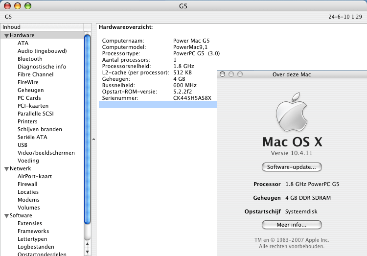This screenshot has width=367, height=256.
Task: Click the pane splitter collapse handle
Action: click(x=93, y=140)
